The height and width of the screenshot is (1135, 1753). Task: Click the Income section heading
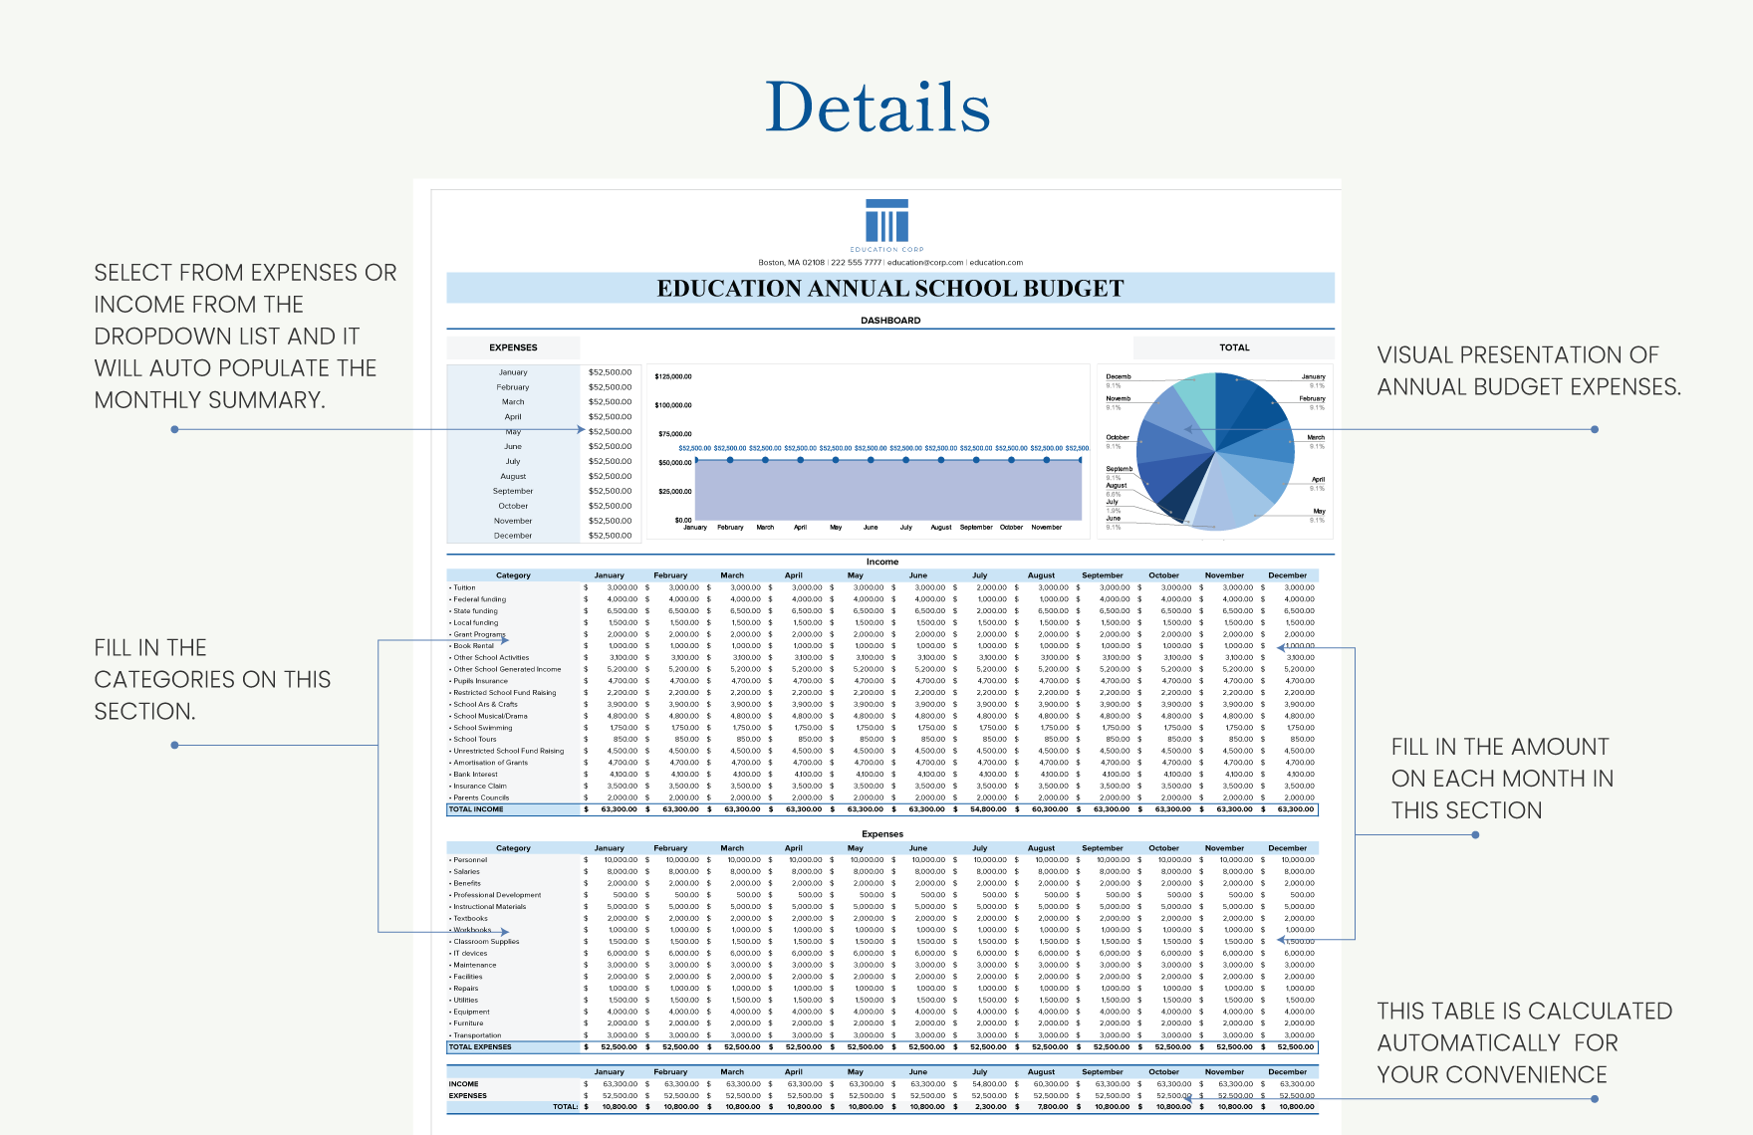click(882, 562)
